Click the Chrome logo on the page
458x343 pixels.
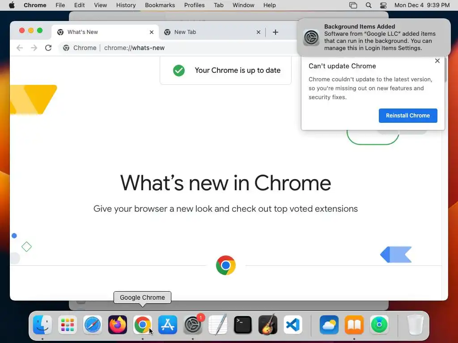click(x=226, y=265)
